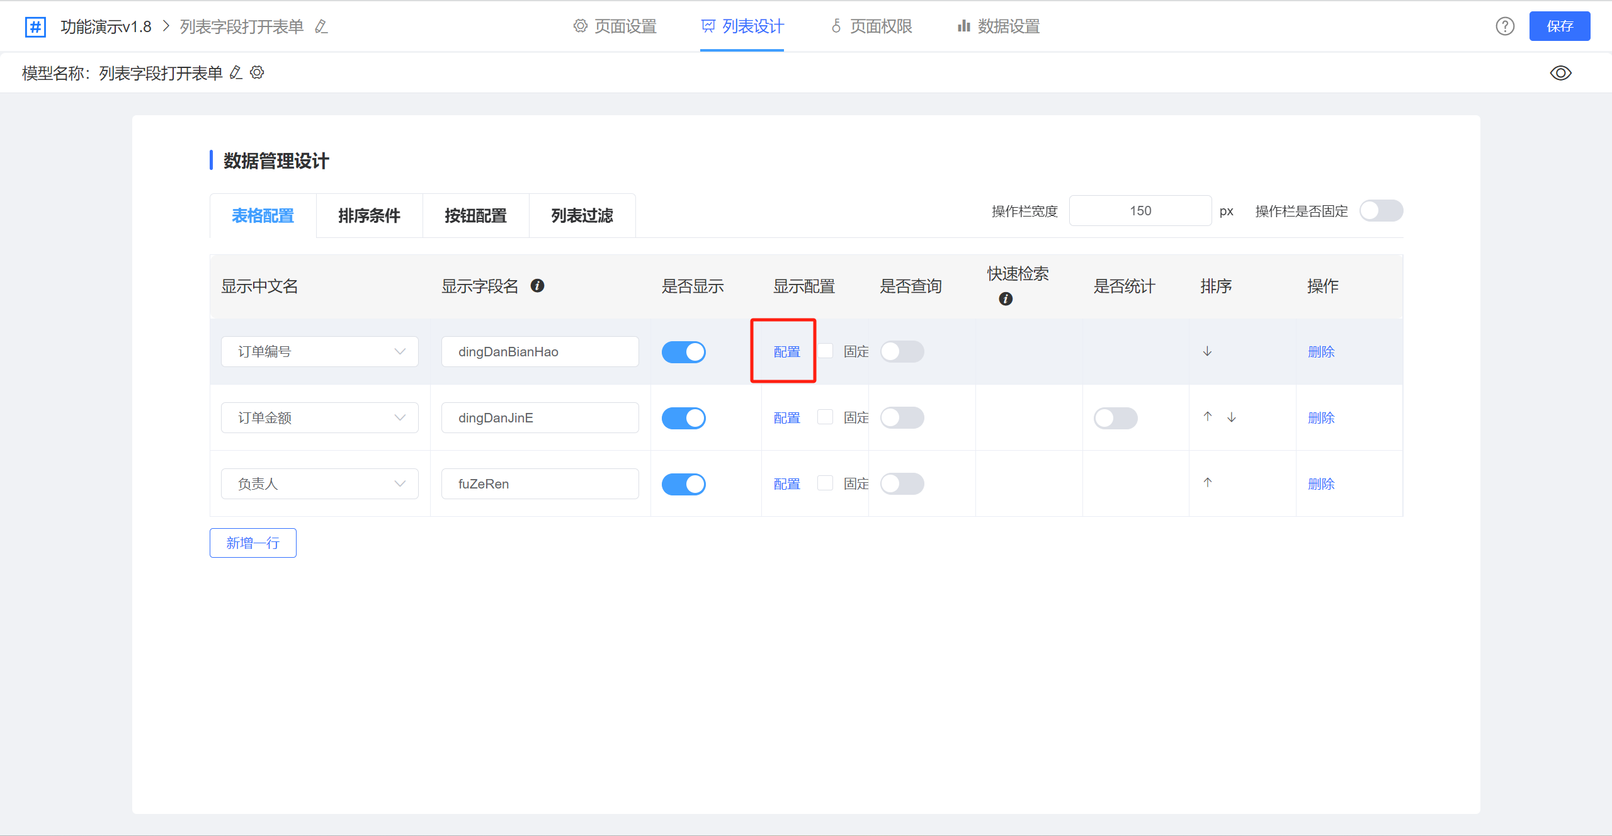The width and height of the screenshot is (1612, 836).
Task: Check the 固定 checkbox in the 负责人 row
Action: coord(824,483)
